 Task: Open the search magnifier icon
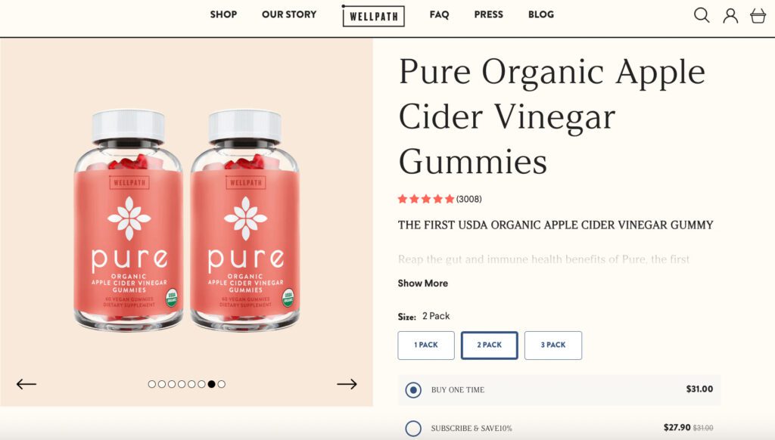[x=702, y=15]
